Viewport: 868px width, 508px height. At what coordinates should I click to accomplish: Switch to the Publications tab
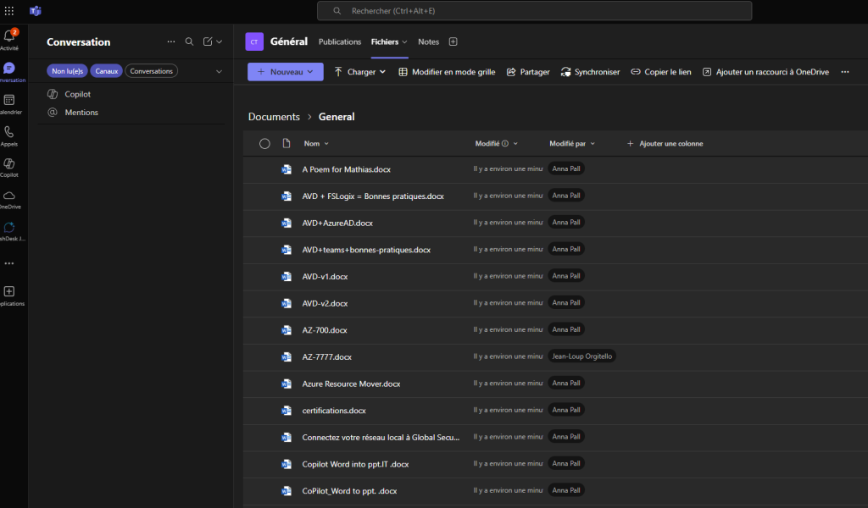click(x=340, y=42)
